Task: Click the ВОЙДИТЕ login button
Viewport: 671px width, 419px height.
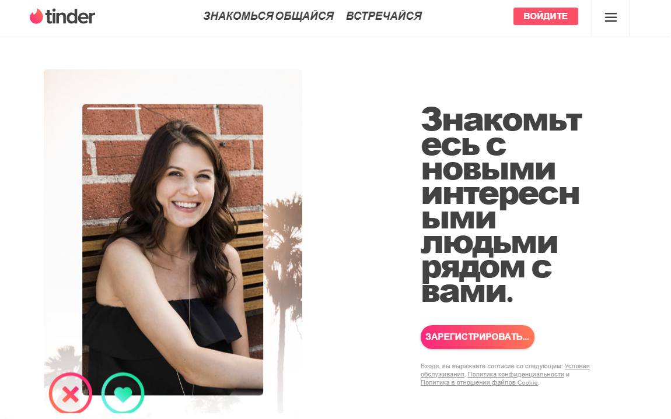Action: click(x=546, y=16)
